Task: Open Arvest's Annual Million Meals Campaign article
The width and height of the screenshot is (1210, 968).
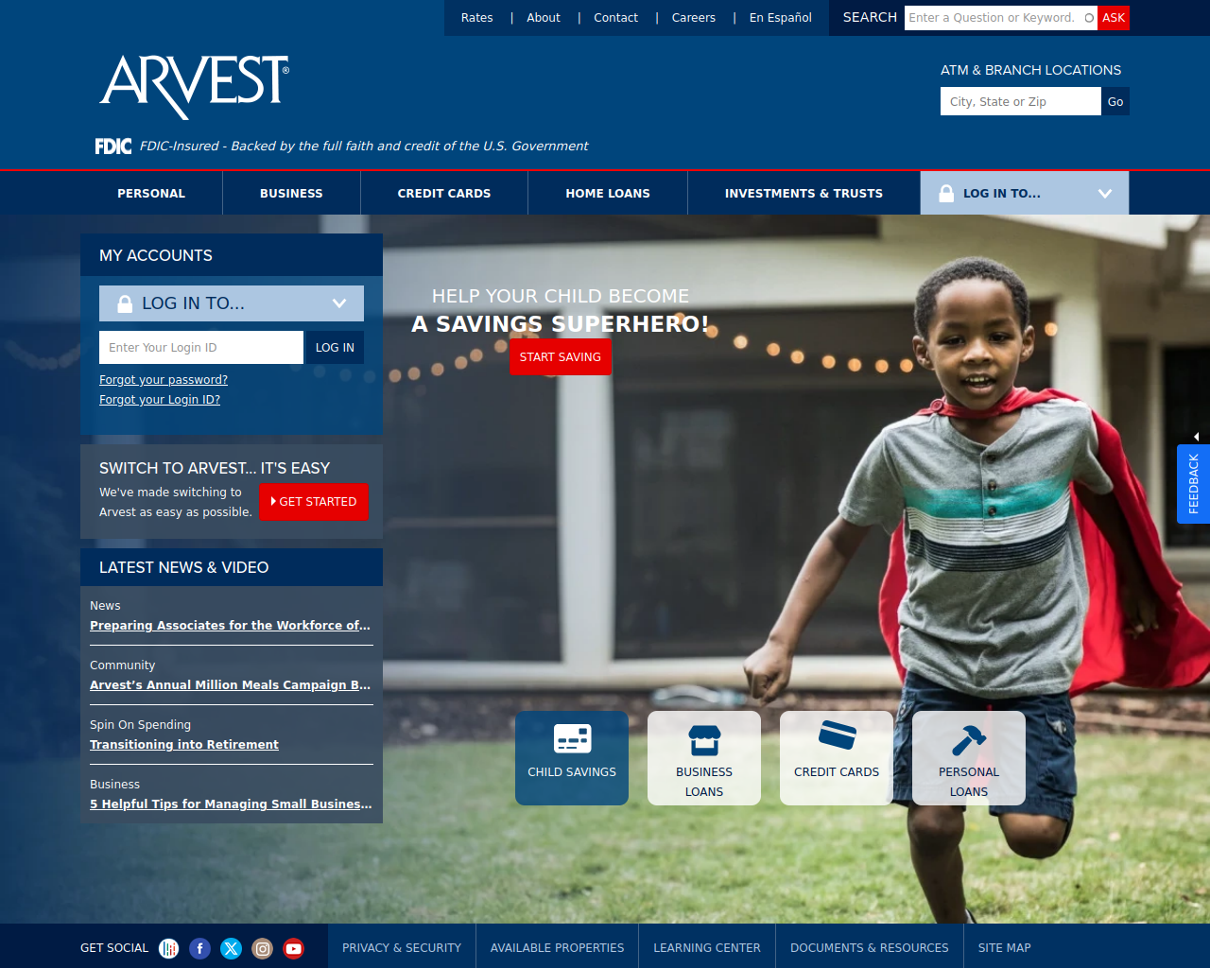Action: [230, 685]
